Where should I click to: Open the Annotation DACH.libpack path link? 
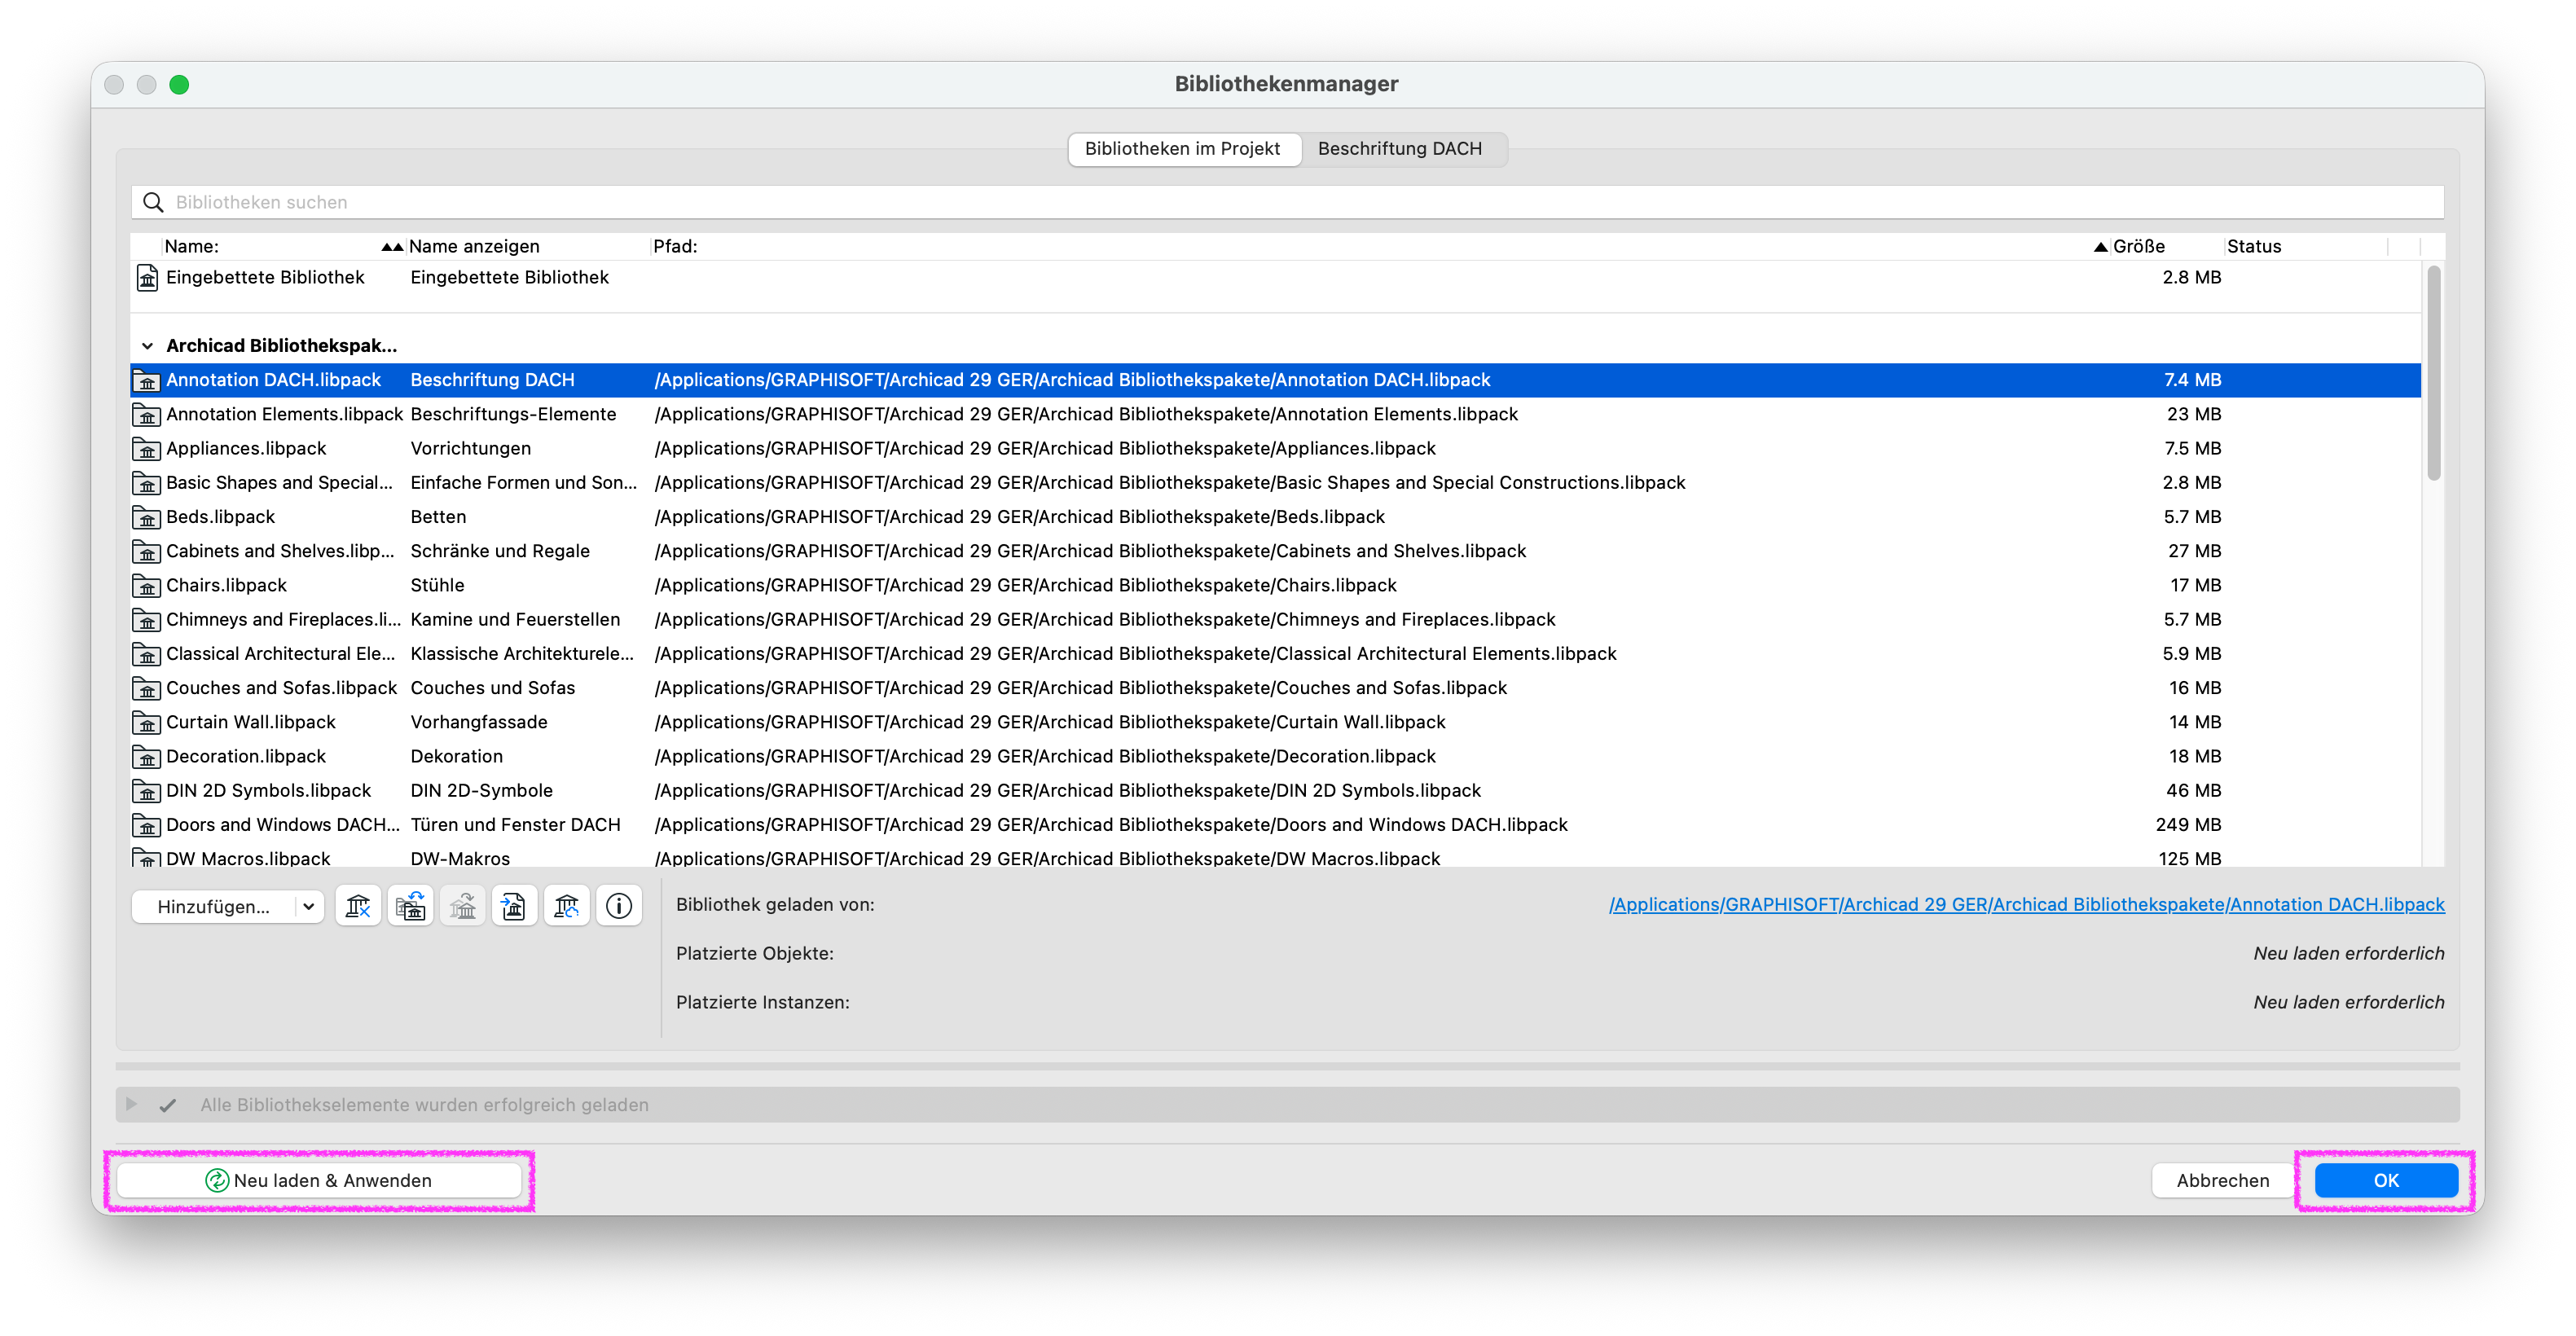pyautogui.click(x=2026, y=904)
